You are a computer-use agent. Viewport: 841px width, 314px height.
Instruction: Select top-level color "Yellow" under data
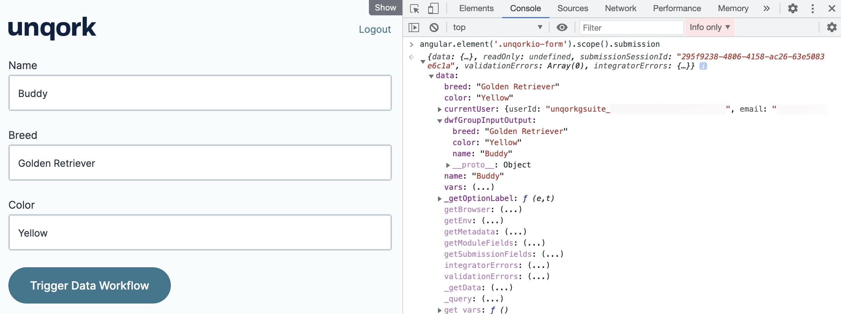coord(494,98)
